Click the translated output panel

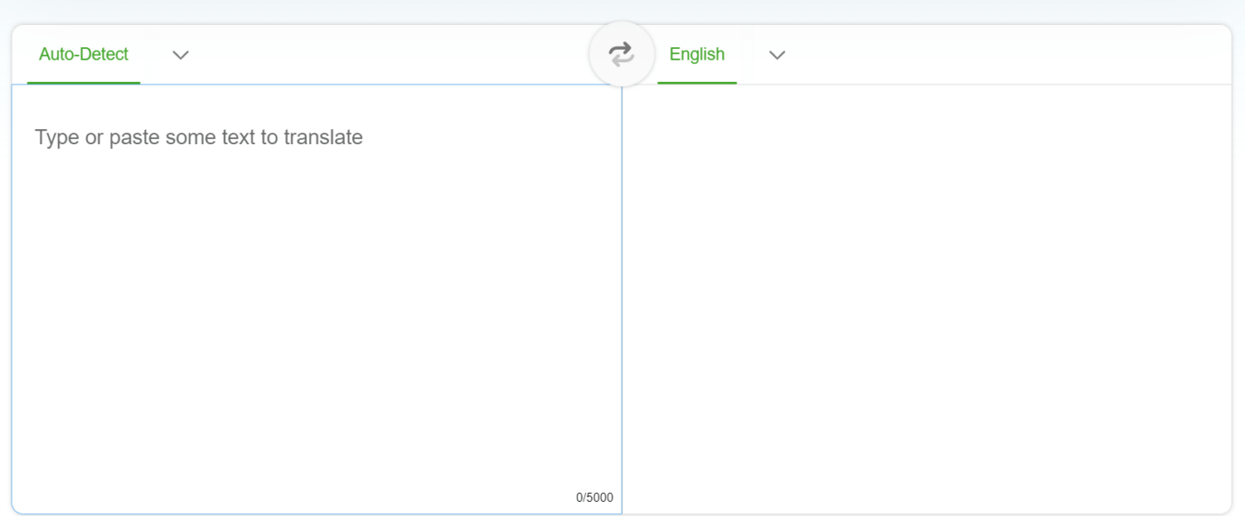coord(927,299)
